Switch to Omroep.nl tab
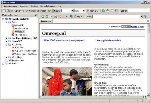Image resolution: width=151 pixels, height=103 pixels. point(46,21)
